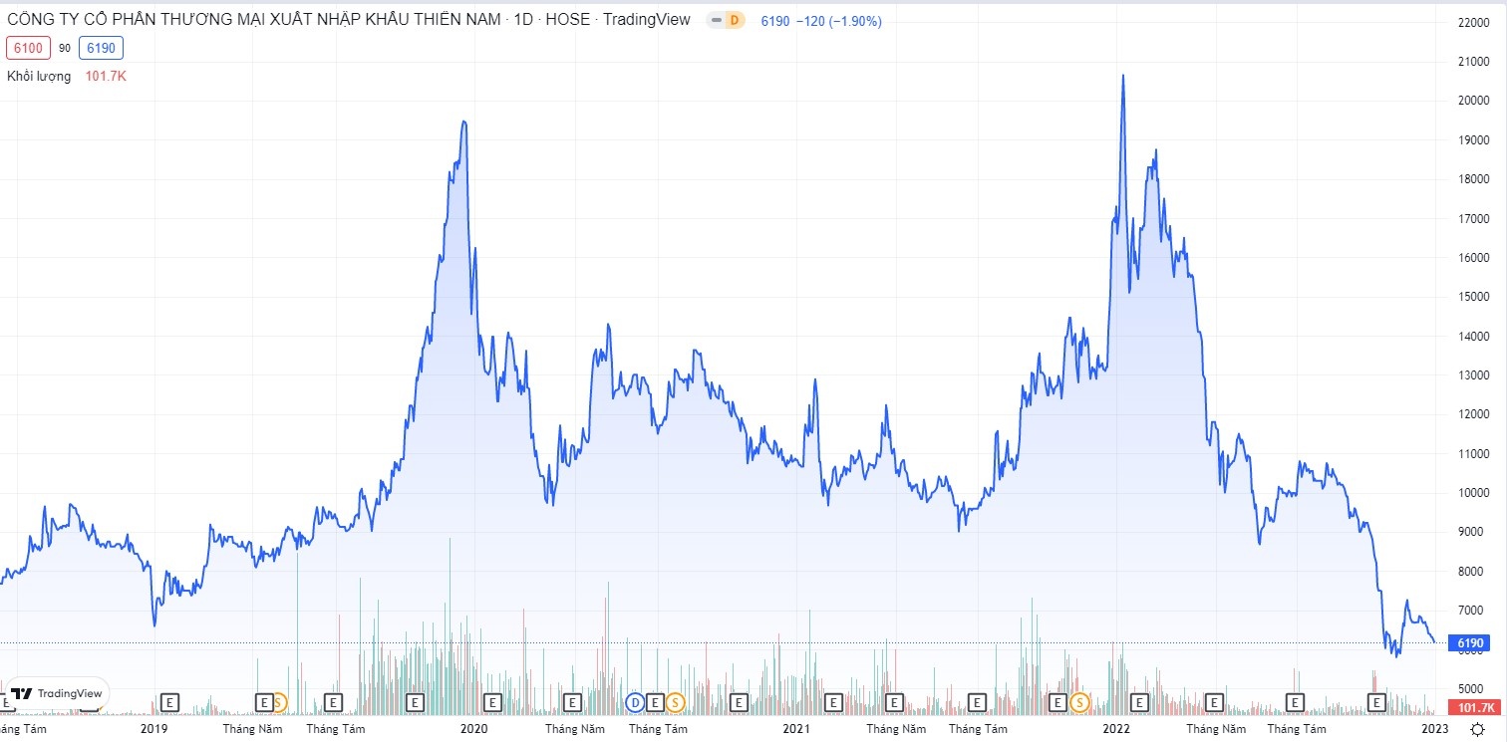Click the blue 6190 current price axis label
1507x742 pixels.
click(x=1471, y=643)
